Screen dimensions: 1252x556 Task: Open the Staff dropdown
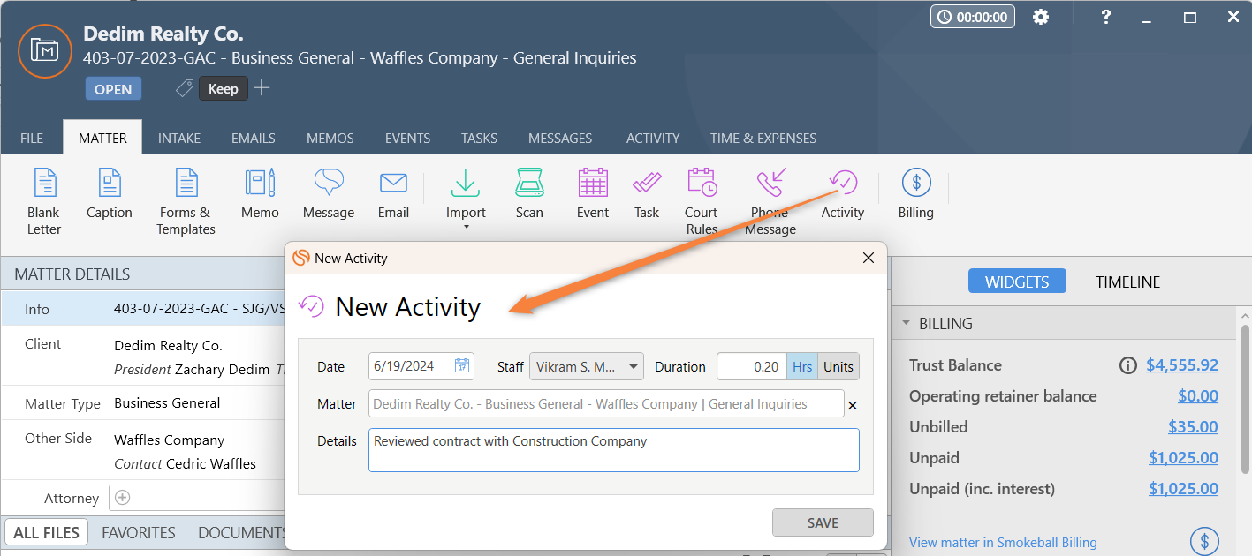tap(587, 366)
